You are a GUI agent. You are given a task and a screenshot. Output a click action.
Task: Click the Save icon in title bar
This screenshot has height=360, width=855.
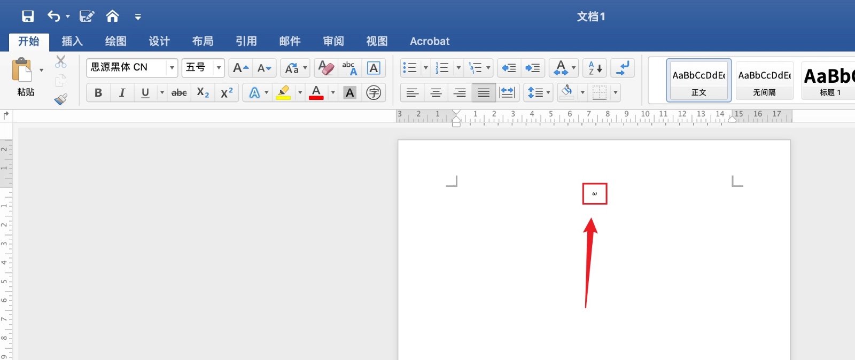(28, 16)
